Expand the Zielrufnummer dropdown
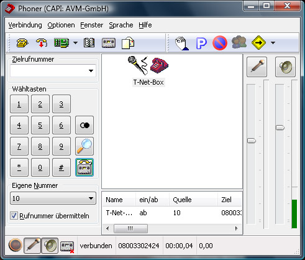 [91, 71]
